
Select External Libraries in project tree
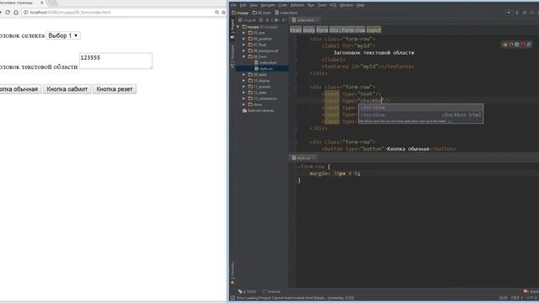pyautogui.click(x=259, y=110)
